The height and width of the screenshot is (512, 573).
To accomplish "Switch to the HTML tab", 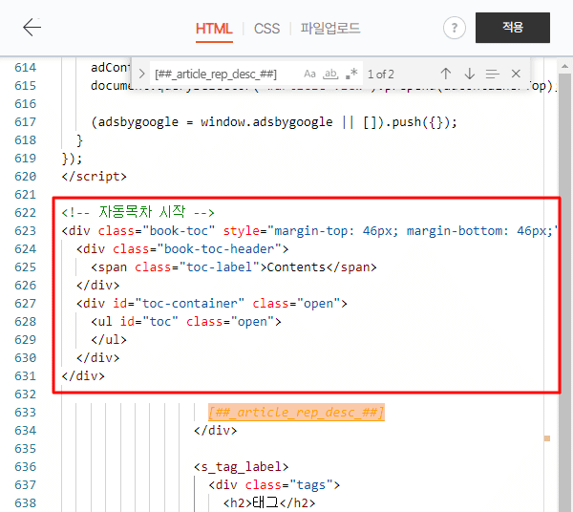I will [214, 29].
